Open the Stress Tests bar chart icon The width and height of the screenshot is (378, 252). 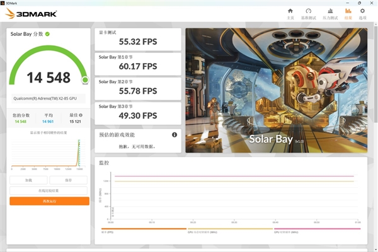(330, 11)
